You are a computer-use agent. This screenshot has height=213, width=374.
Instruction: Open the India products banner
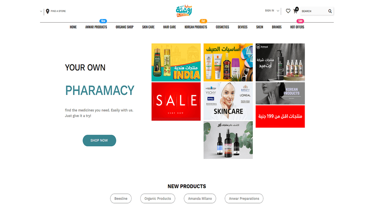click(x=176, y=62)
